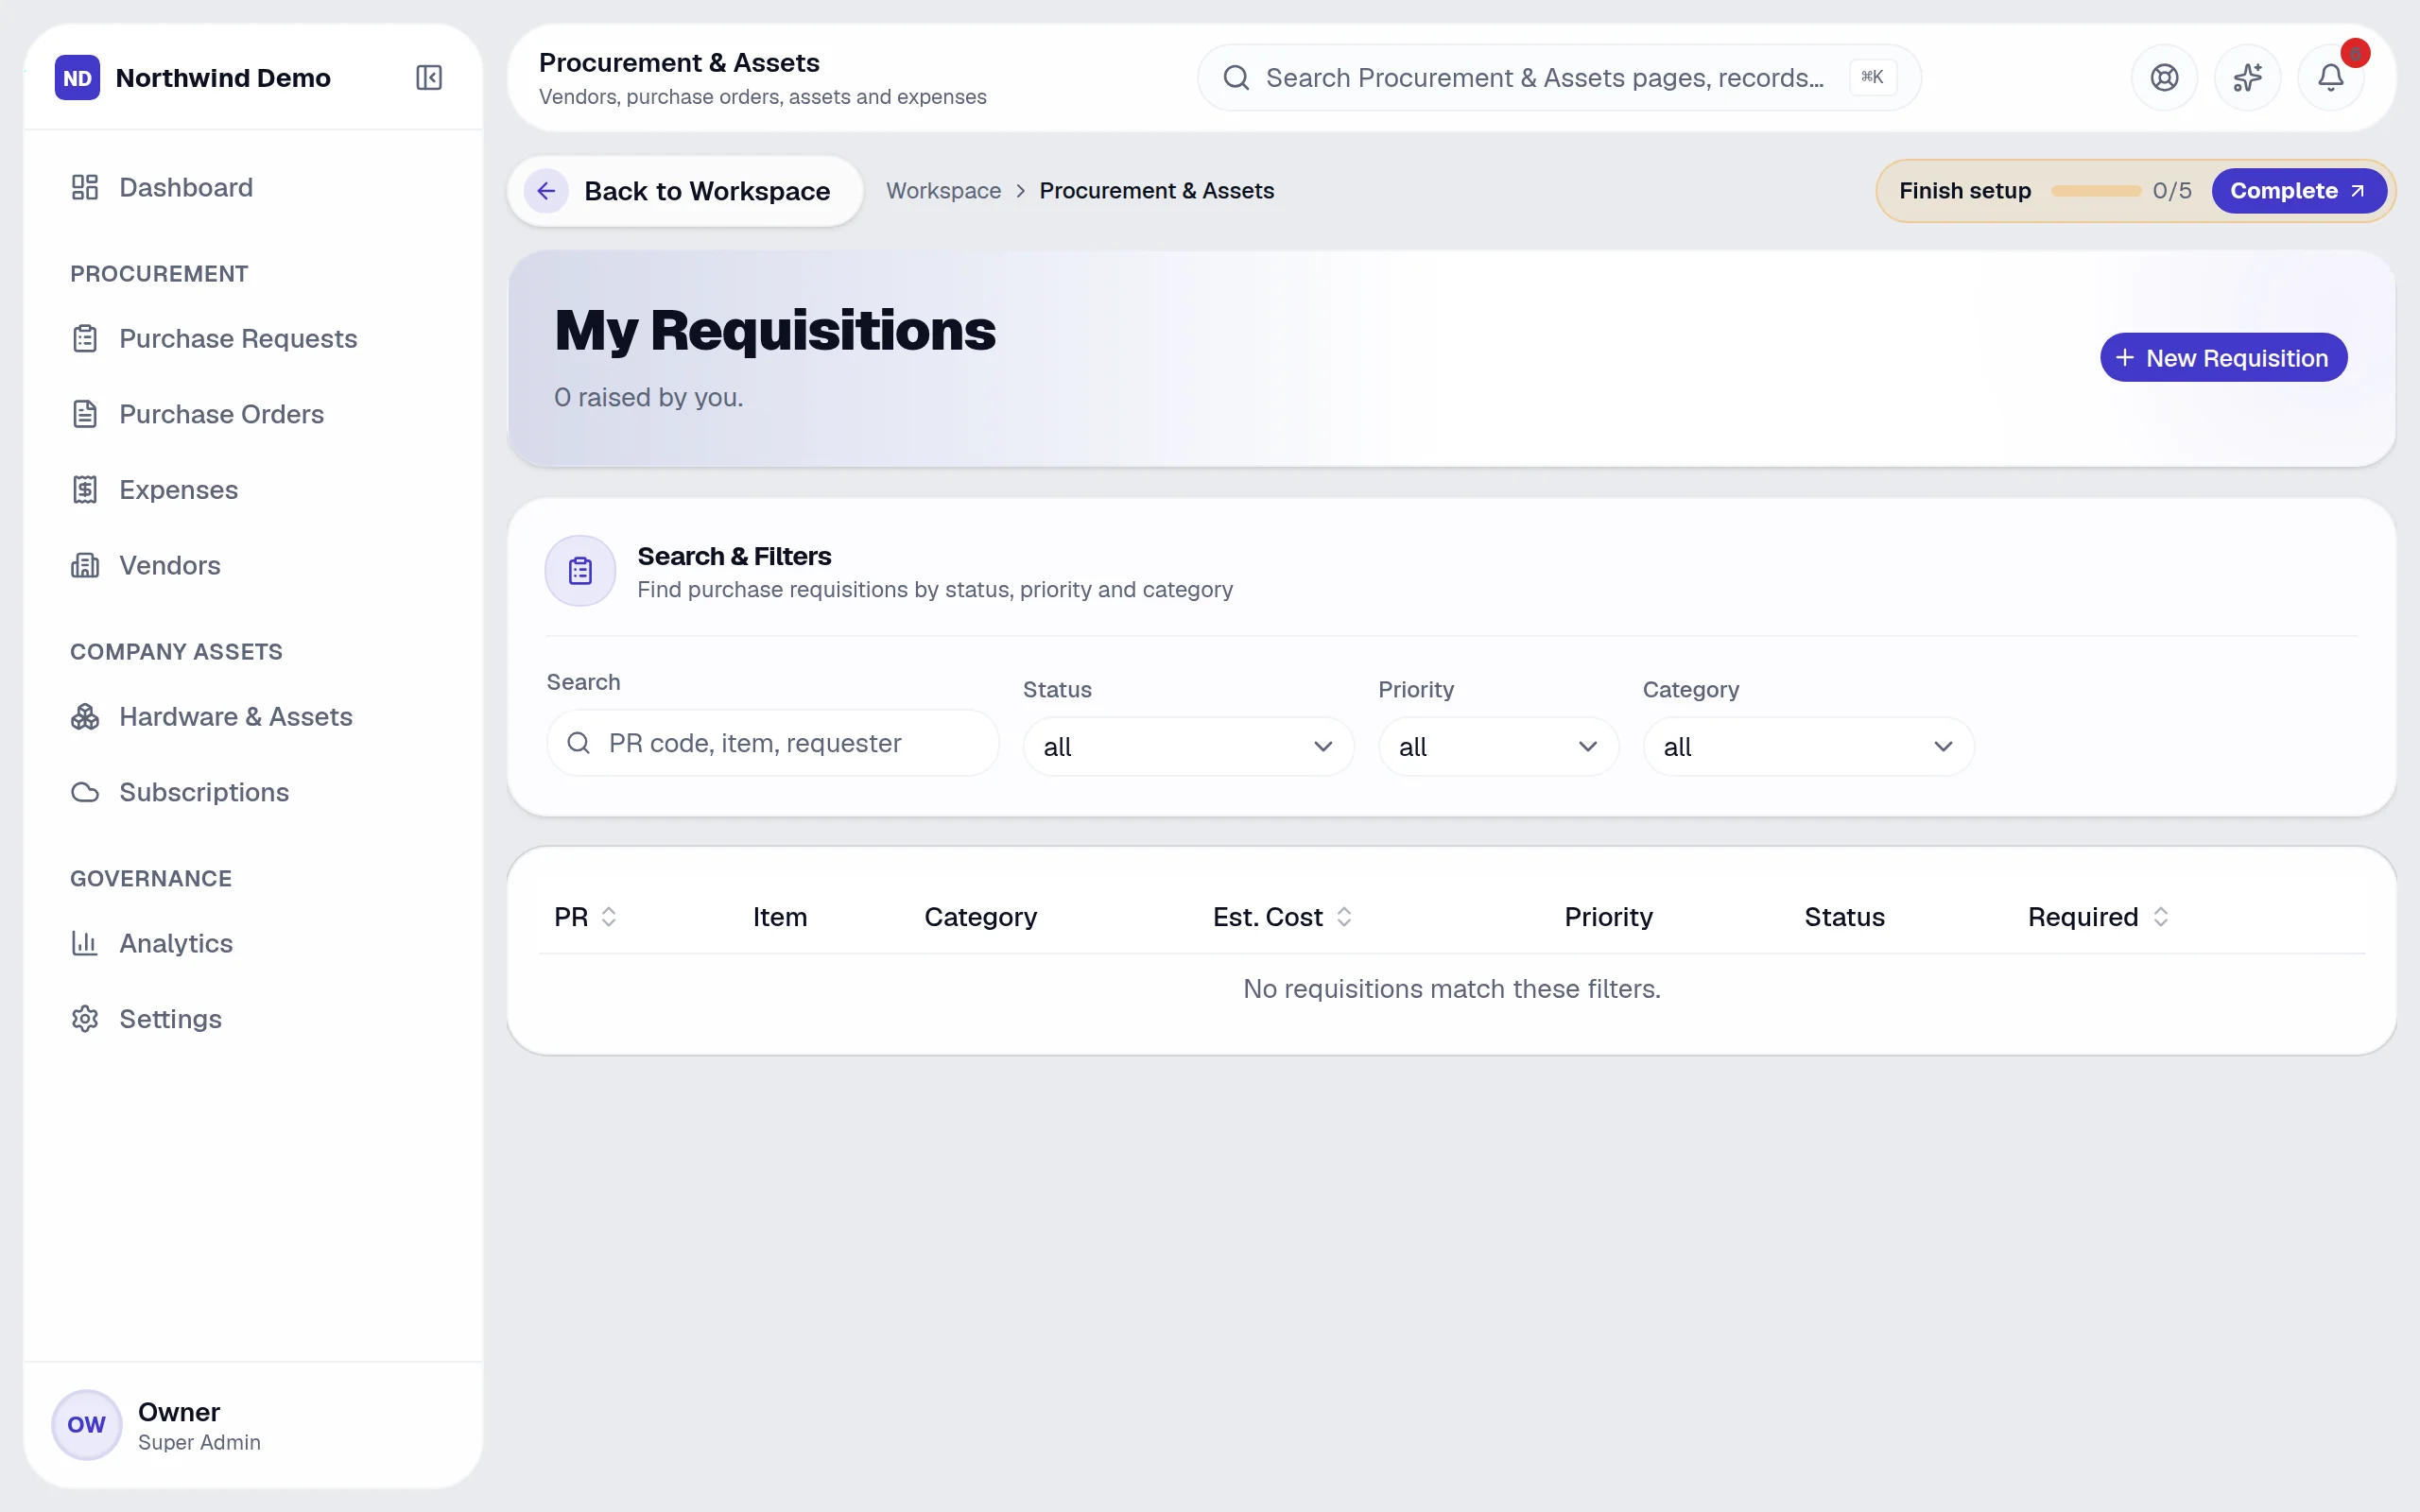Sort table by Required column
2420x1512 pixels.
point(2098,917)
